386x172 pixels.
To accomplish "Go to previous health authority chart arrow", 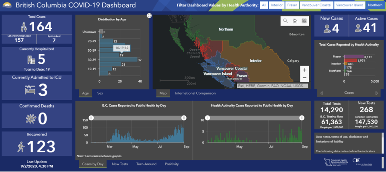I will tap(321, 93).
